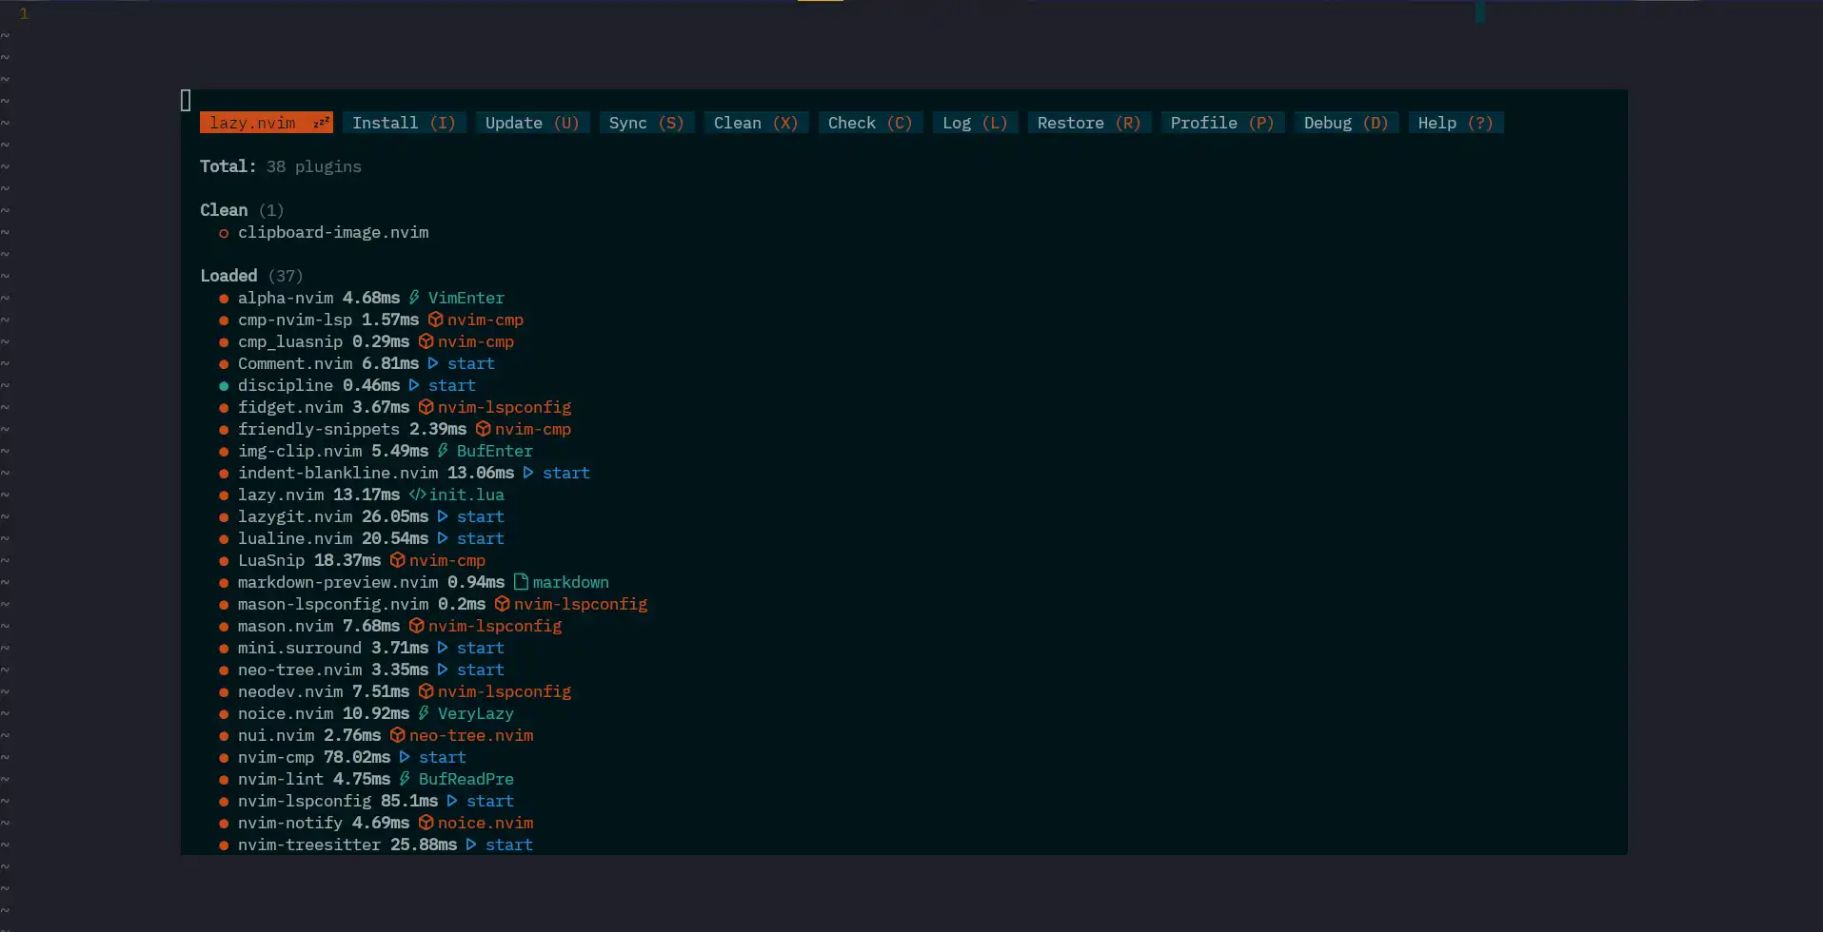Click the start link beside lazygit.nvim
The image size is (1823, 932).
481,516
